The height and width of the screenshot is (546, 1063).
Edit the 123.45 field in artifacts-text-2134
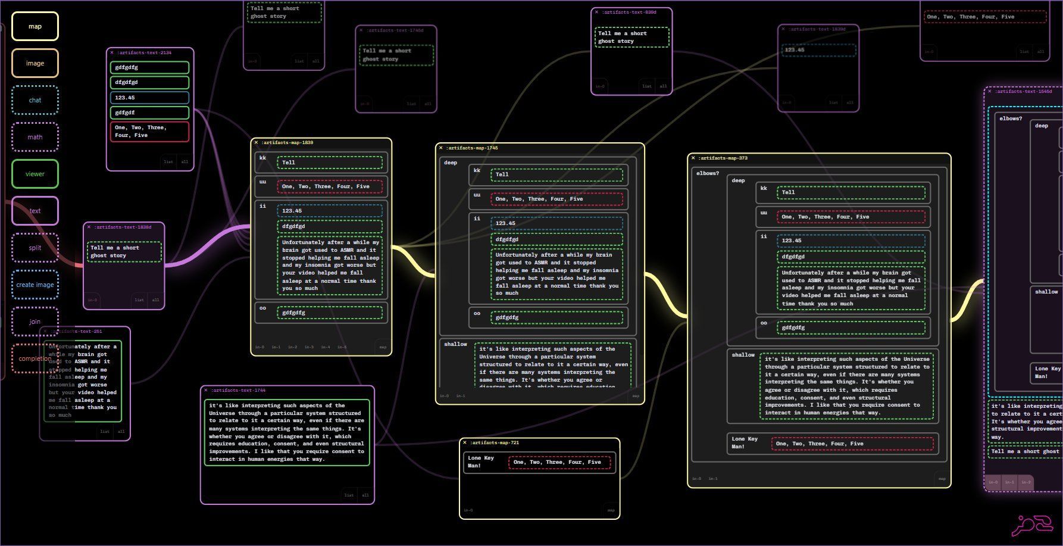pyautogui.click(x=150, y=98)
